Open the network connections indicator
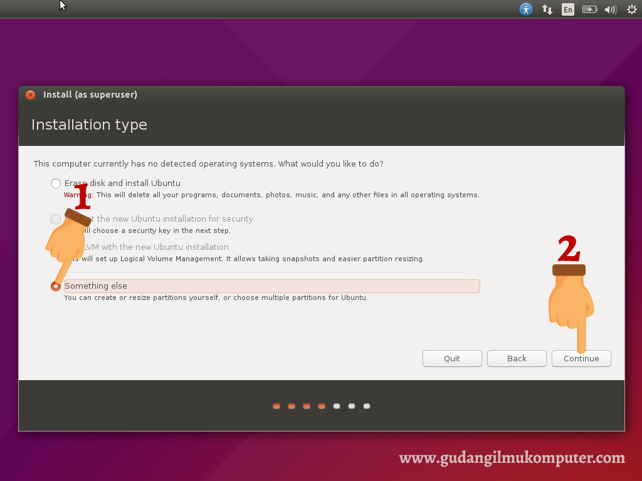The height and width of the screenshot is (481, 642). tap(547, 9)
